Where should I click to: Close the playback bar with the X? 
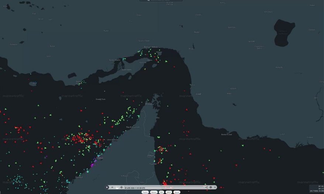point(215,187)
